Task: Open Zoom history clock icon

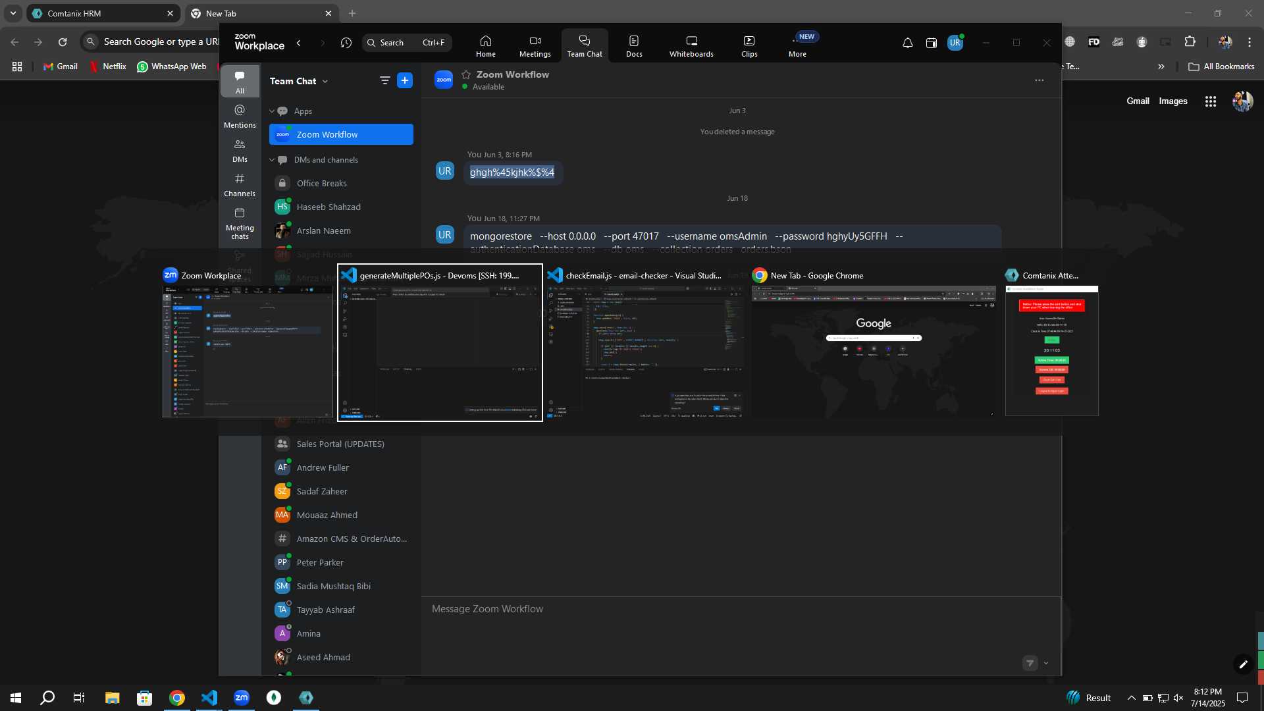Action: click(346, 43)
